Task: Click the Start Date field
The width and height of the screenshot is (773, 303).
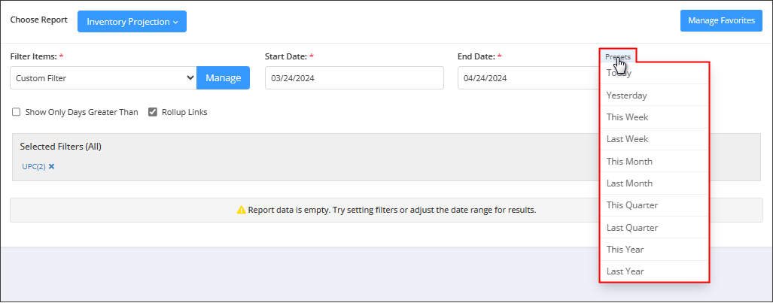Action: (354, 77)
